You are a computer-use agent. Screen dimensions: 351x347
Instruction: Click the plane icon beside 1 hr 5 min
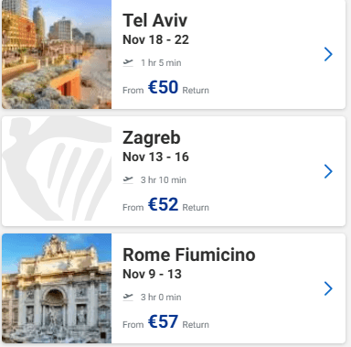tap(128, 63)
